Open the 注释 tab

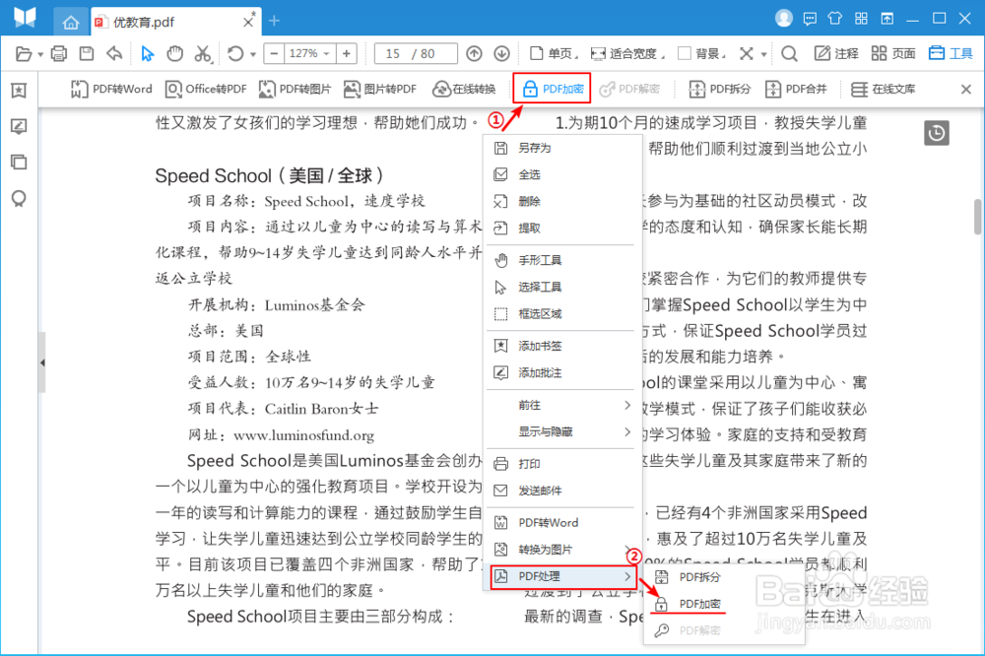tap(836, 54)
